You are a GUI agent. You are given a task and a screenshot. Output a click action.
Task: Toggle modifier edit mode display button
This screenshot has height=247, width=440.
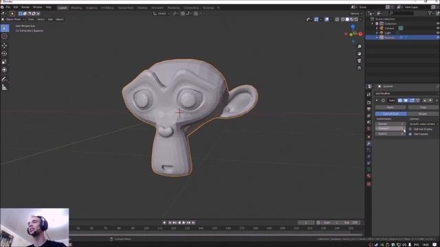click(412, 100)
